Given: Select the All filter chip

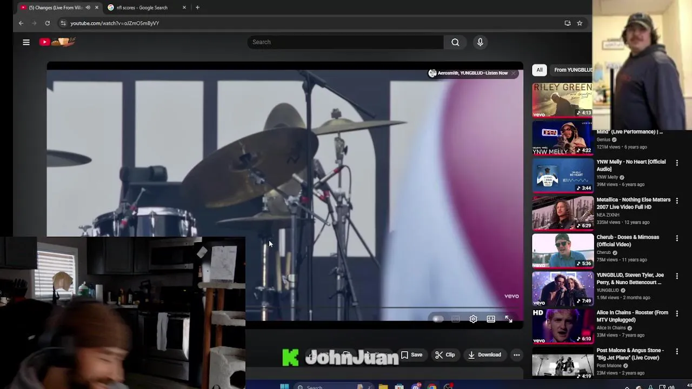Looking at the screenshot, I should tap(540, 70).
